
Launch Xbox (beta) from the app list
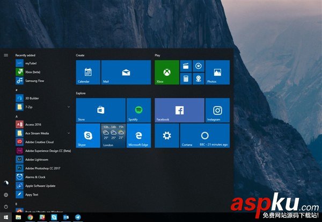click(43, 72)
